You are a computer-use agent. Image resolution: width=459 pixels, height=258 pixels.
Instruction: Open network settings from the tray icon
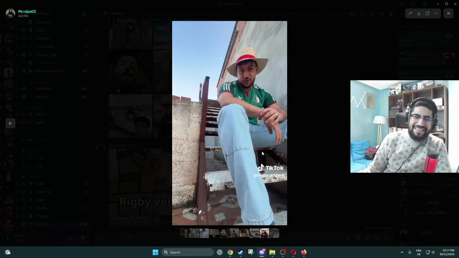[x=427, y=252]
